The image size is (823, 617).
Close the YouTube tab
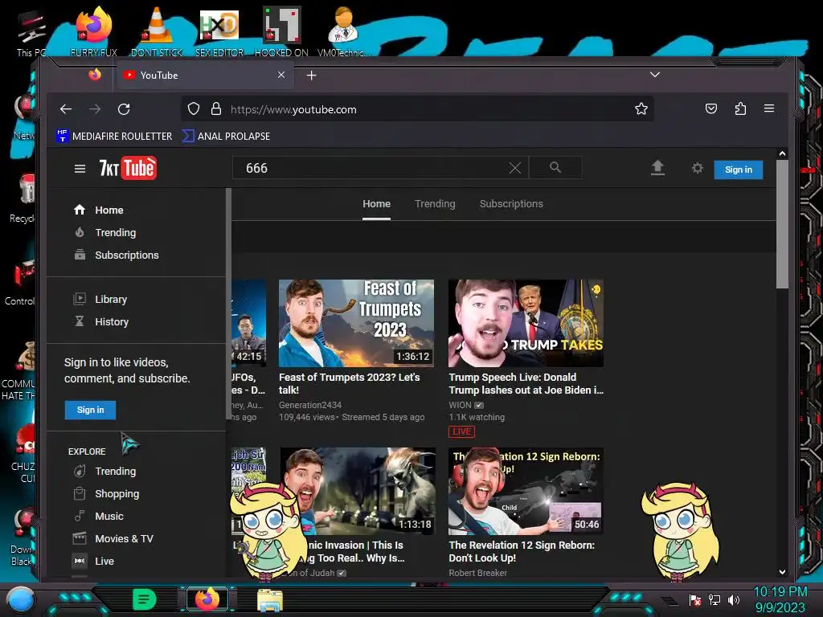(x=281, y=75)
